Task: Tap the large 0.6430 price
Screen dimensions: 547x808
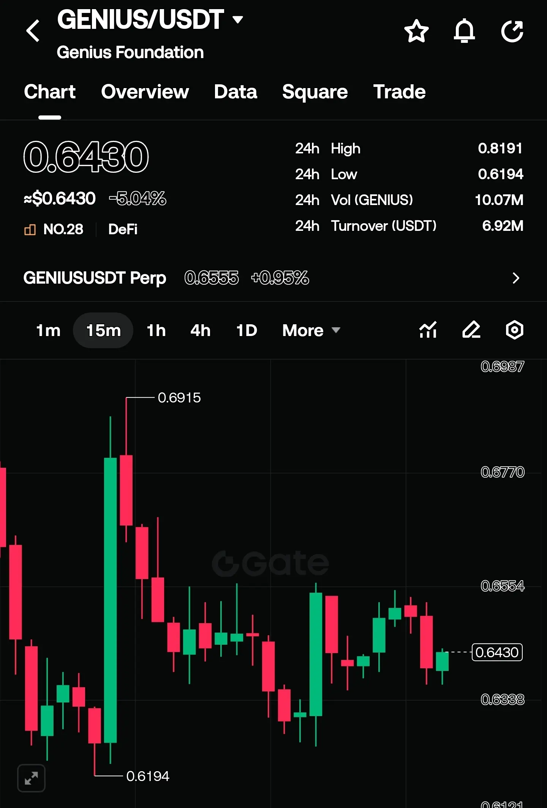Action: tap(86, 157)
